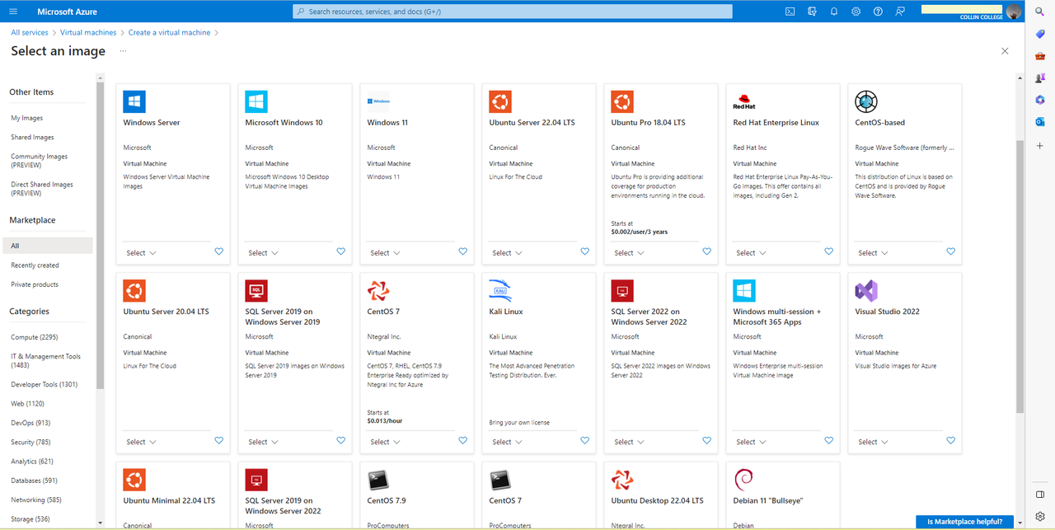
Task: Click the CentOS 7.9 terminal logo
Action: coord(378,480)
